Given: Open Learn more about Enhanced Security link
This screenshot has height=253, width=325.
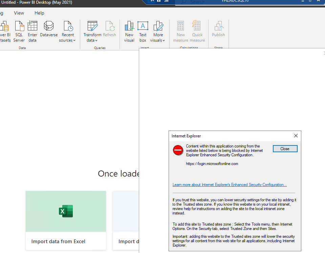Looking at the screenshot, I should pyautogui.click(x=230, y=185).
